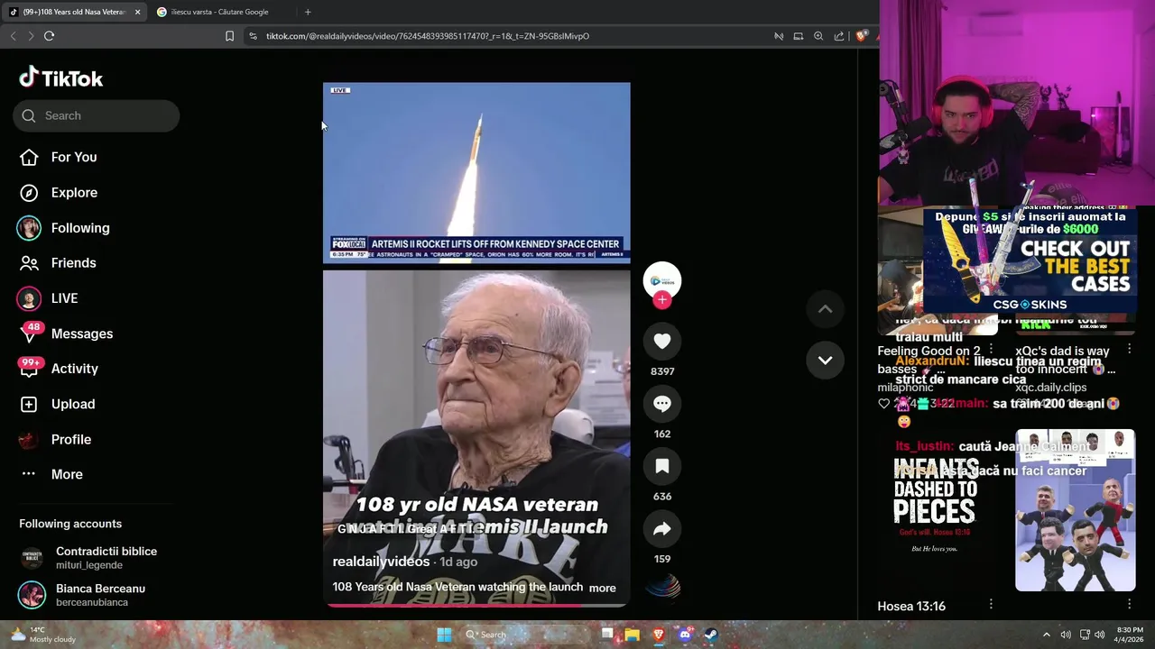Like the video with heart icon
This screenshot has height=649, width=1155.
(x=662, y=341)
